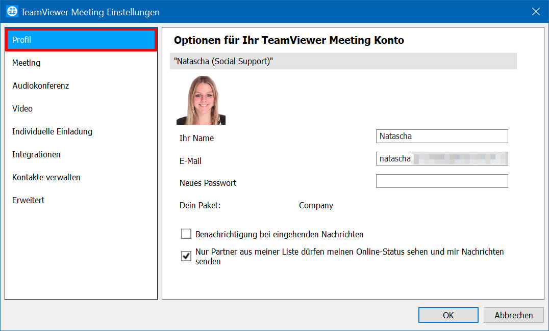This screenshot has height=331, width=549.
Task: Click Abbrechen to discard changes
Action: click(514, 315)
